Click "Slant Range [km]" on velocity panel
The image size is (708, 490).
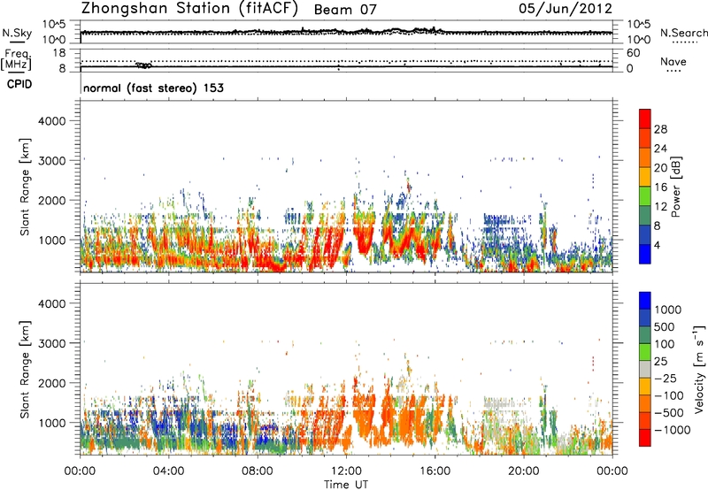(x=25, y=370)
